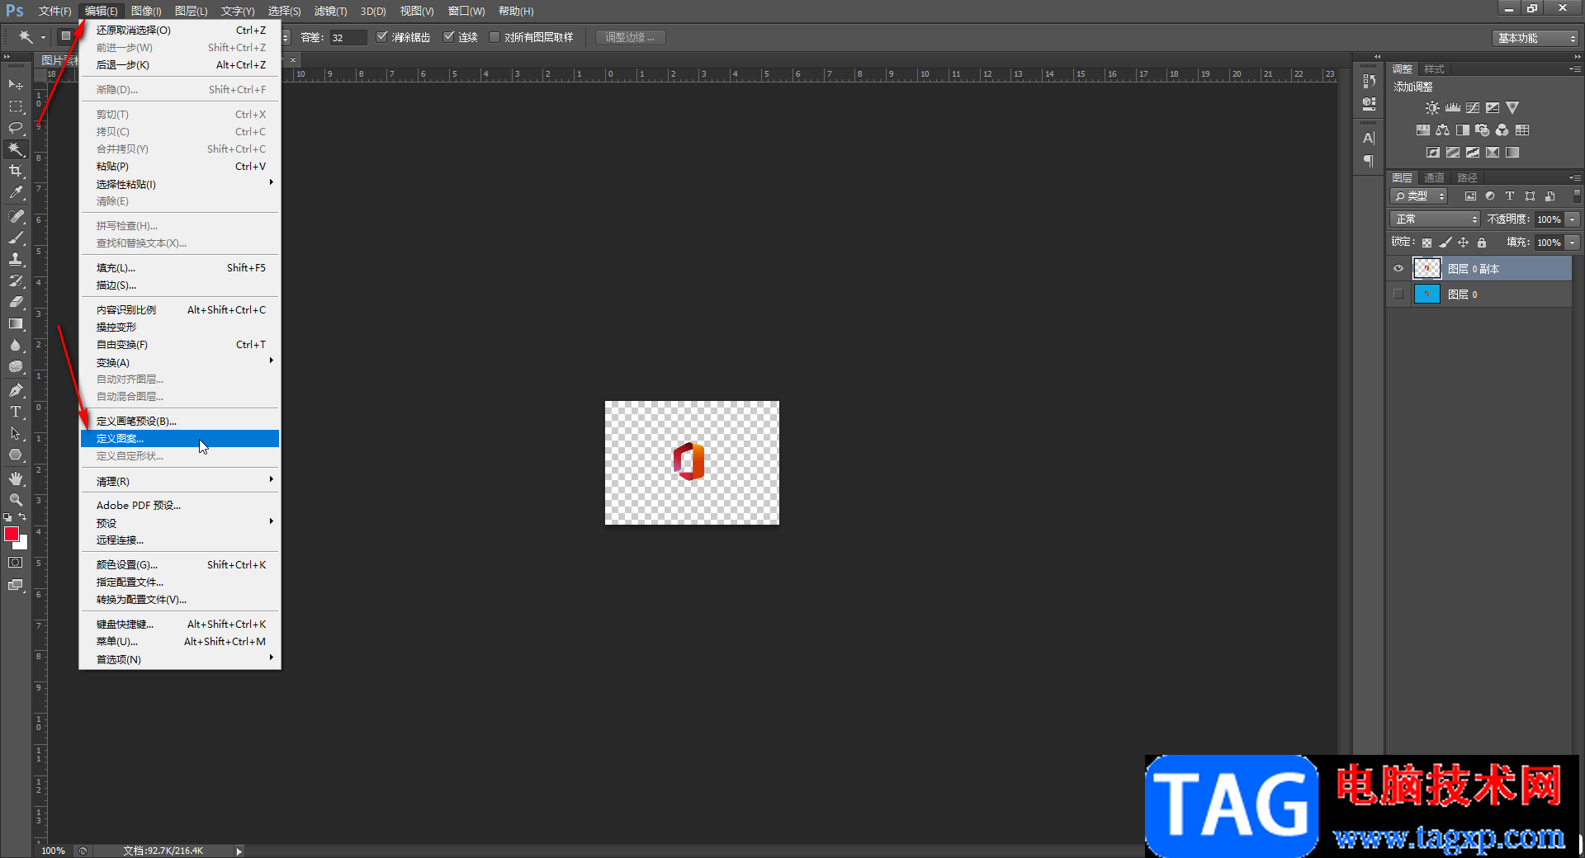Expand the 变换(A) submenu

click(180, 362)
